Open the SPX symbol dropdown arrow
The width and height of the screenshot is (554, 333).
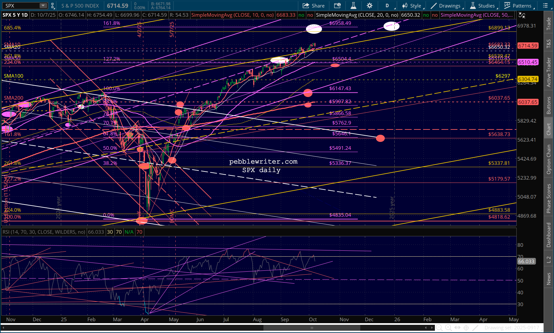pos(43,6)
